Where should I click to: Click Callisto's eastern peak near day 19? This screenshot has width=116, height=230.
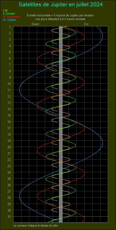[103, 143]
